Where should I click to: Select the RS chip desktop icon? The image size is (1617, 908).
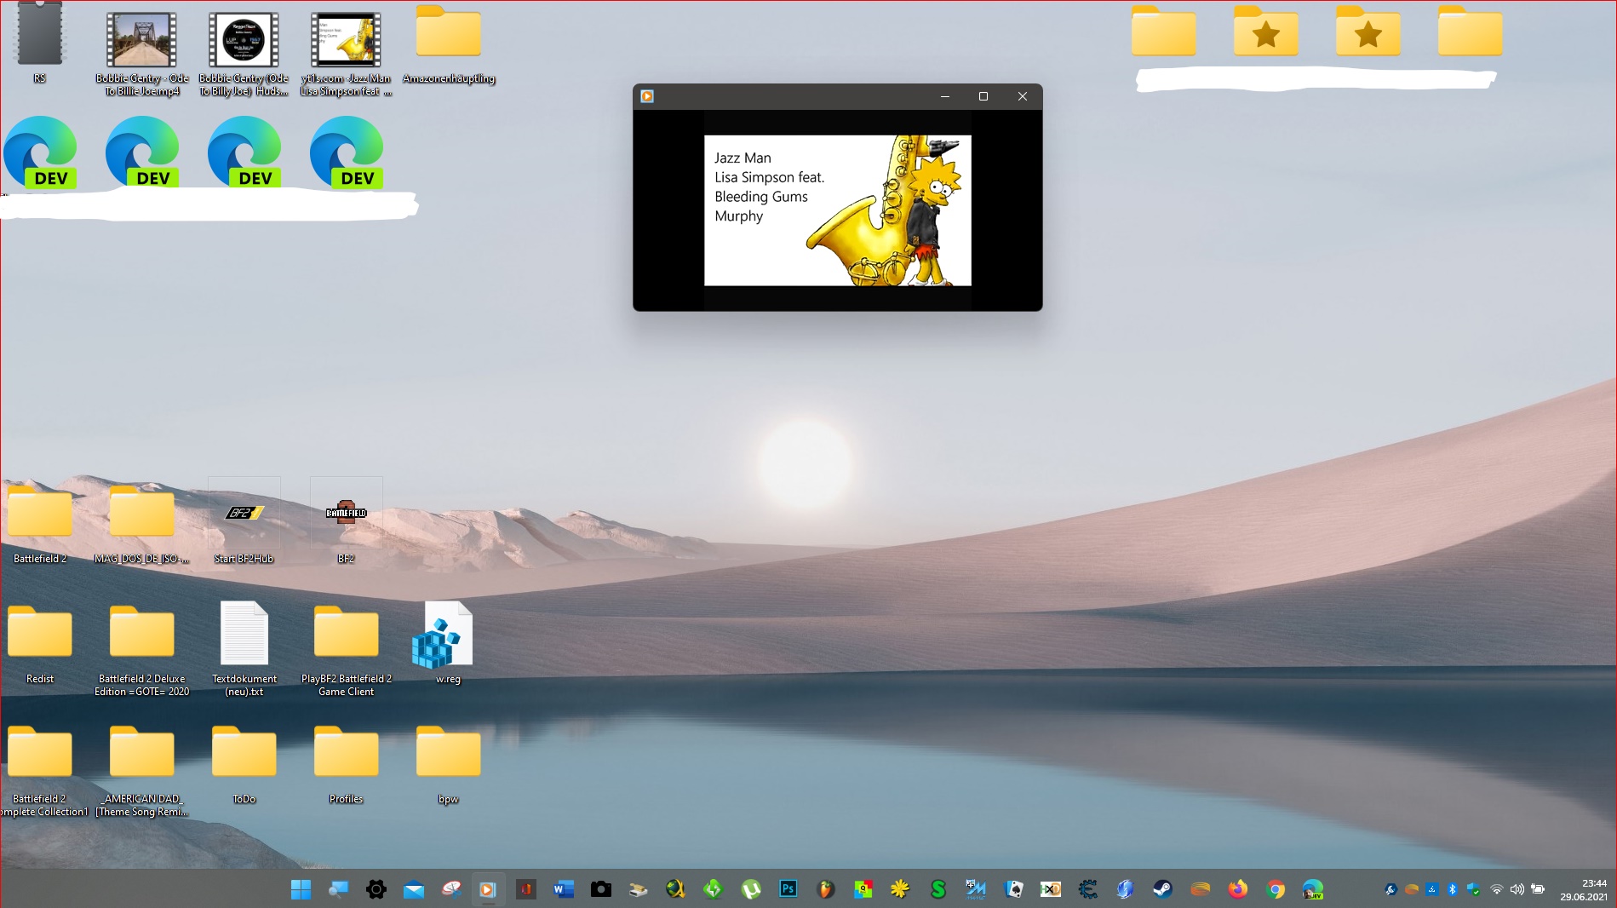[x=40, y=44]
